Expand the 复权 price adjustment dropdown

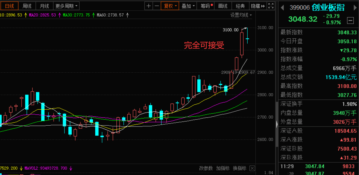(x=170, y=6)
